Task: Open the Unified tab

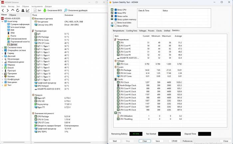Action: point(167,31)
